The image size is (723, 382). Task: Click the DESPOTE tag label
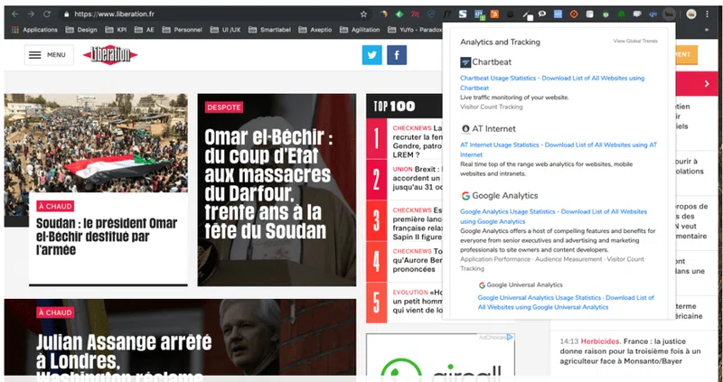(x=224, y=107)
